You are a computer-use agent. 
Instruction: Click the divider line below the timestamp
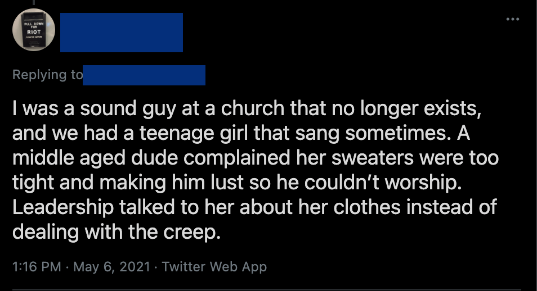(x=268, y=289)
